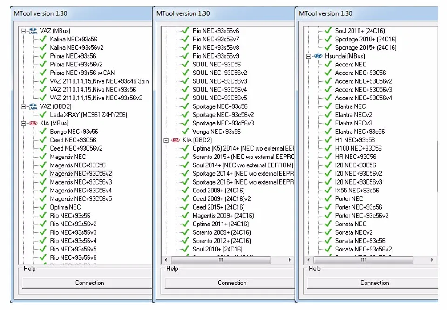Select Sportage 2010+ (24C16) in right window

366,39
